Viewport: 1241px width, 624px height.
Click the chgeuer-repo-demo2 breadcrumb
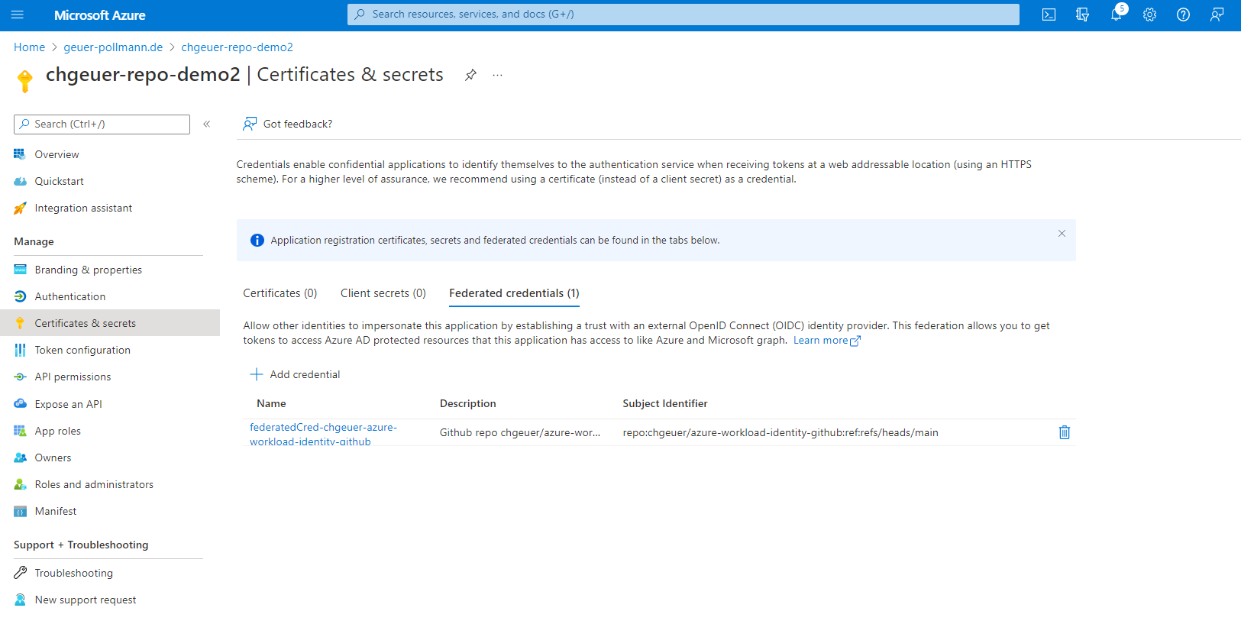tap(237, 47)
